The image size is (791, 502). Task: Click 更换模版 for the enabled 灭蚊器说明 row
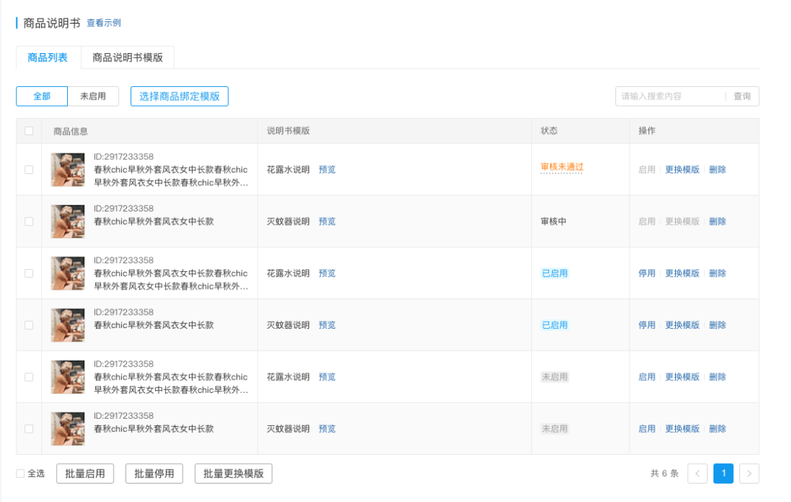point(682,326)
